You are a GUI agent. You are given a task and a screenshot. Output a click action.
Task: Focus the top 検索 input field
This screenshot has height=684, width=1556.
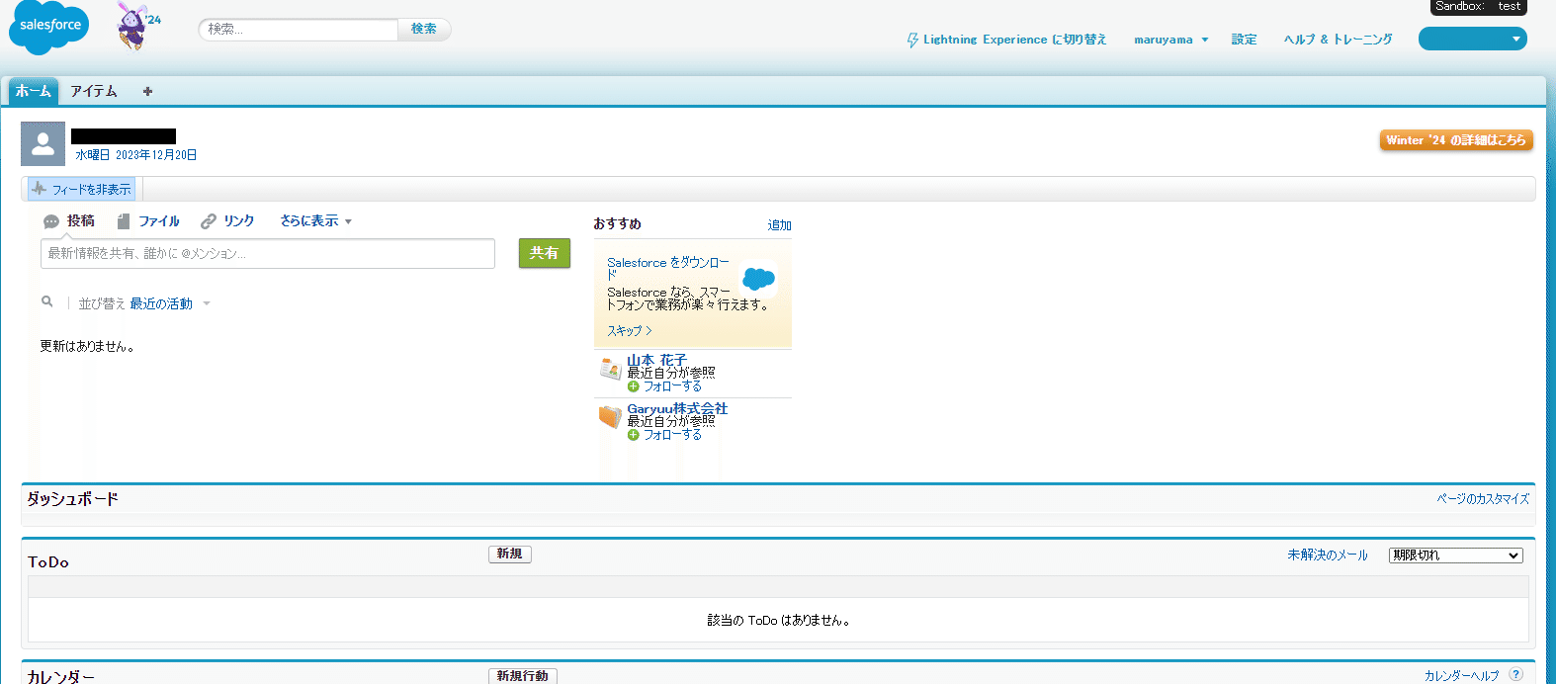[x=299, y=30]
